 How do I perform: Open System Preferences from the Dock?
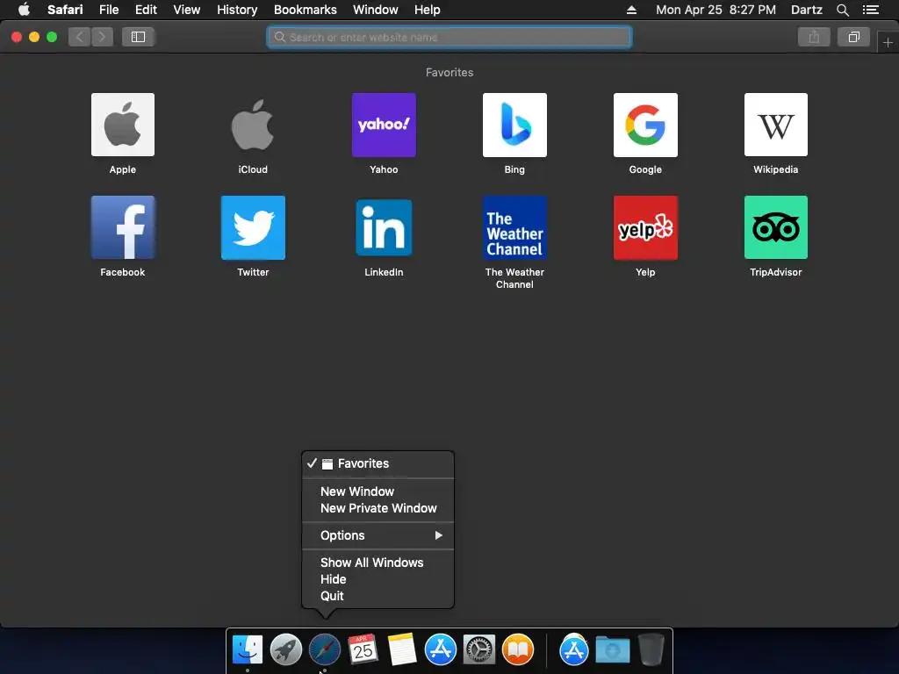pyautogui.click(x=478, y=650)
